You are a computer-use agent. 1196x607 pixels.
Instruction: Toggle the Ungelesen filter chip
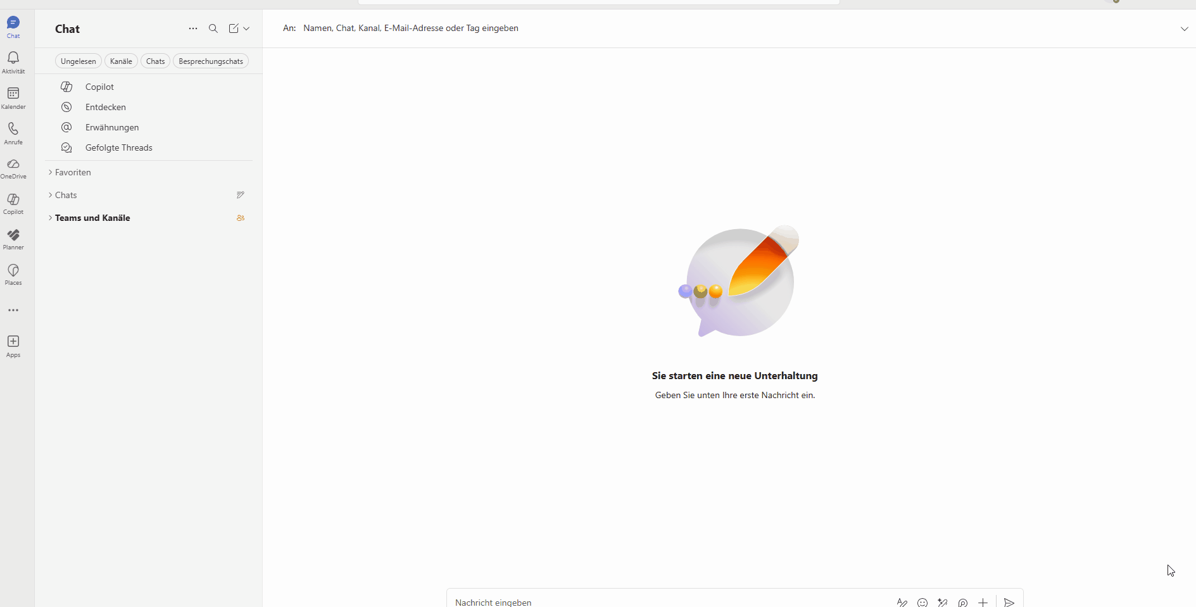click(79, 61)
